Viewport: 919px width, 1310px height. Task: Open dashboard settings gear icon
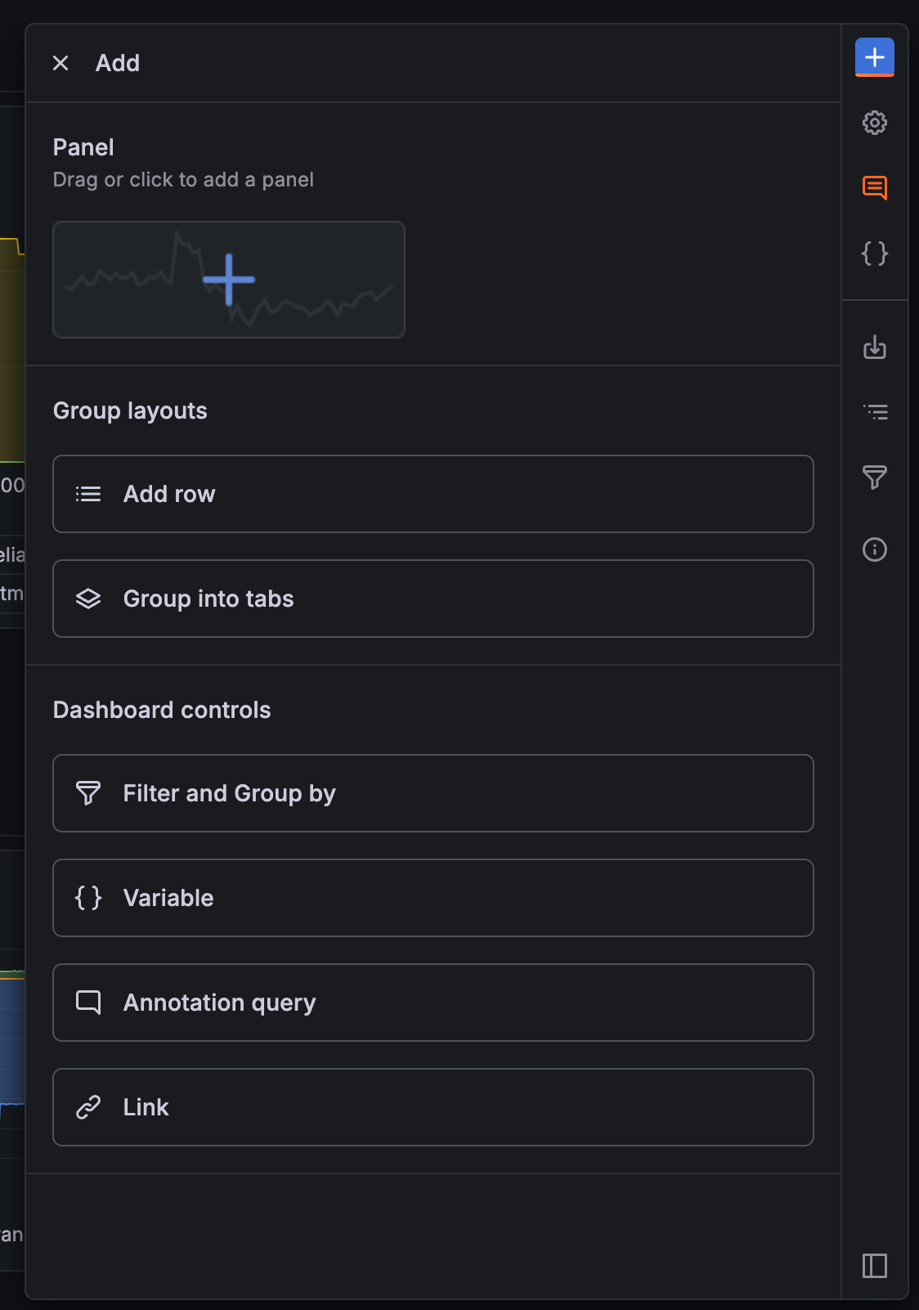click(x=874, y=123)
